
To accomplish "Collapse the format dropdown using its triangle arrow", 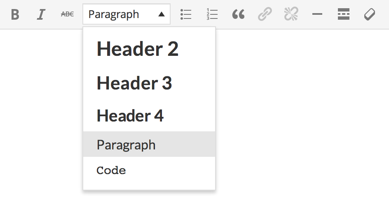I will [162, 14].
